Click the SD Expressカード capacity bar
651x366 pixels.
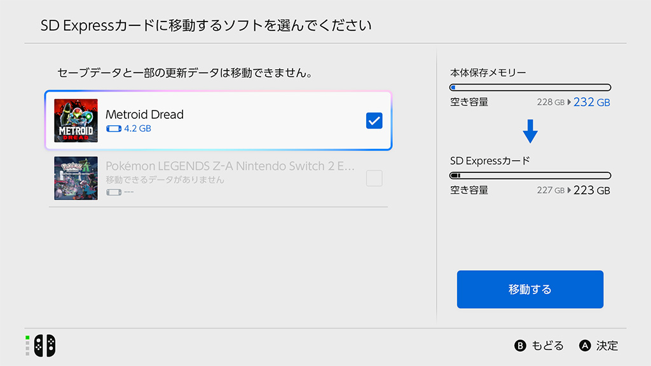[x=530, y=175]
